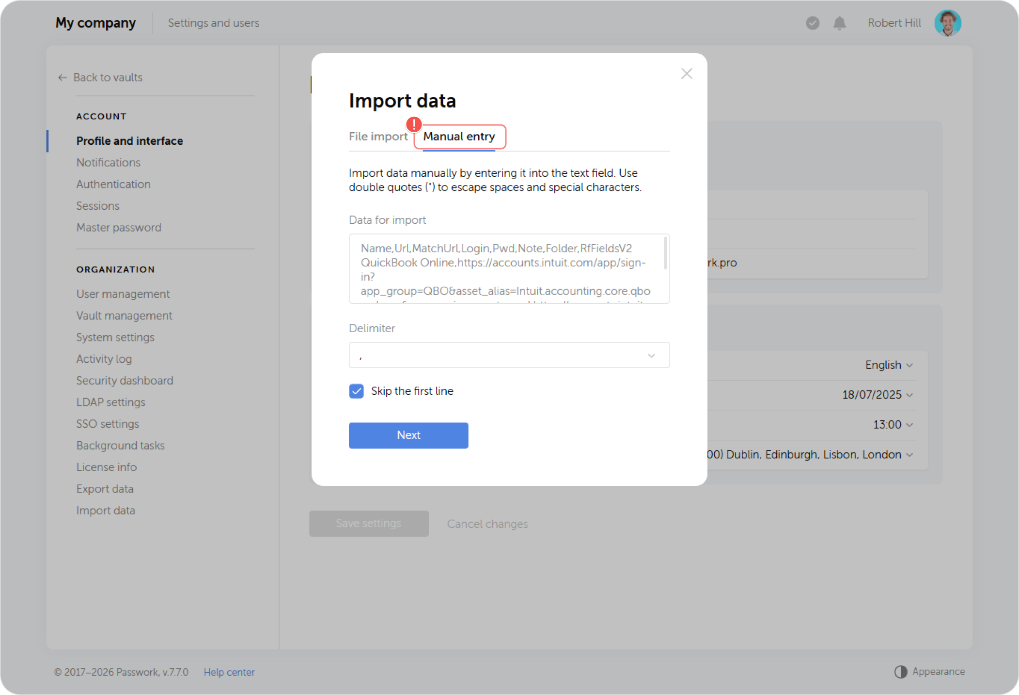Click the Appearance label in footer

pyautogui.click(x=938, y=671)
